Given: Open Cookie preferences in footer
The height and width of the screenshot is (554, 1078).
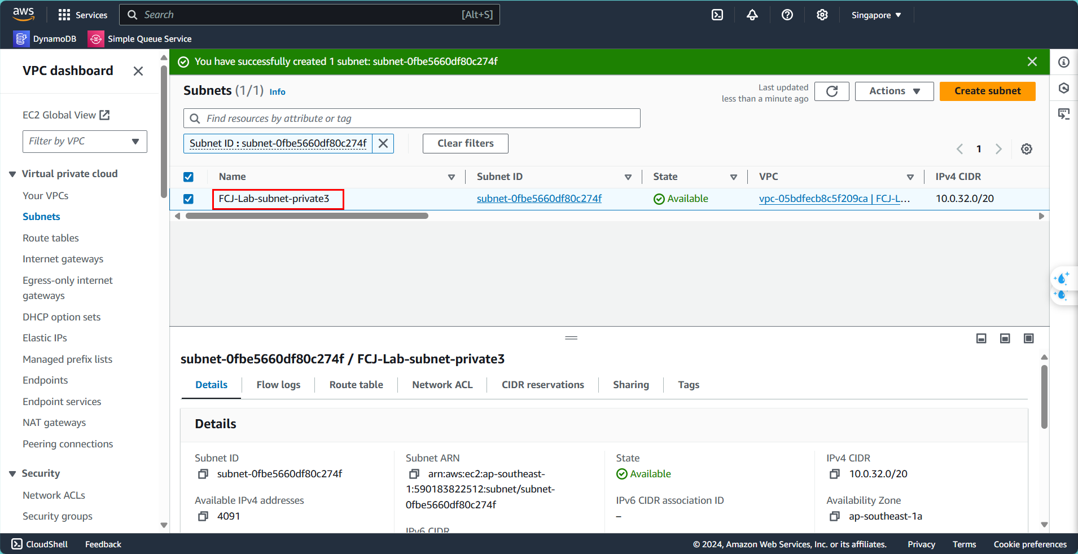Looking at the screenshot, I should pyautogui.click(x=1030, y=544).
